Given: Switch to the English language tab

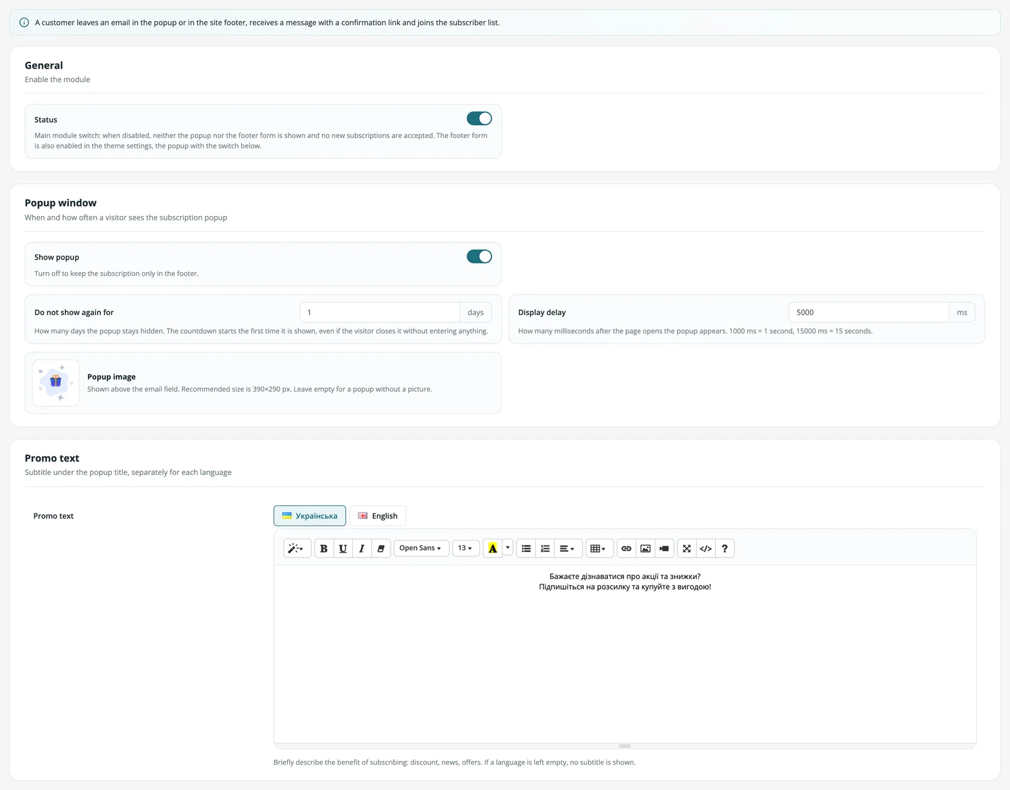Looking at the screenshot, I should coord(377,516).
